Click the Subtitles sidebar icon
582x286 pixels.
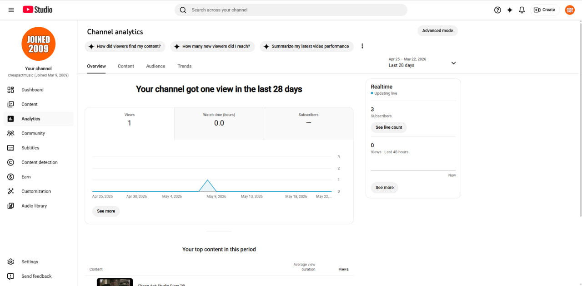11,148
